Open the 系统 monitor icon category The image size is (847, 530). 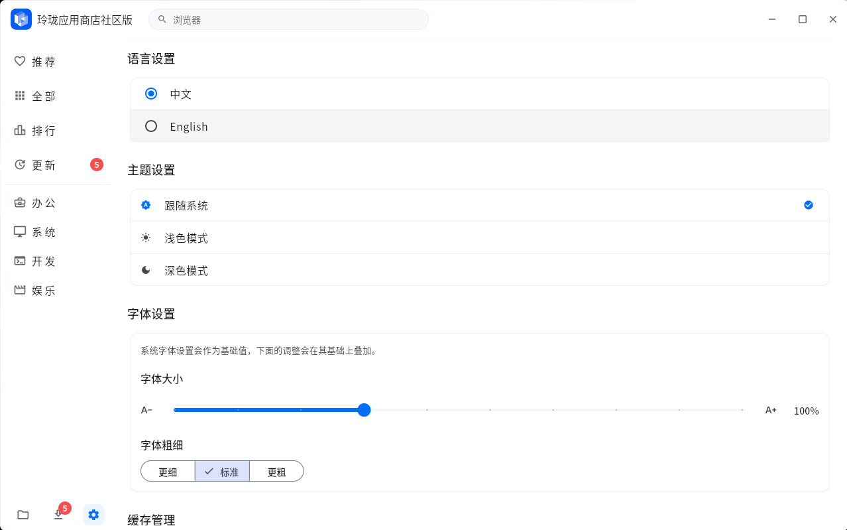20,232
